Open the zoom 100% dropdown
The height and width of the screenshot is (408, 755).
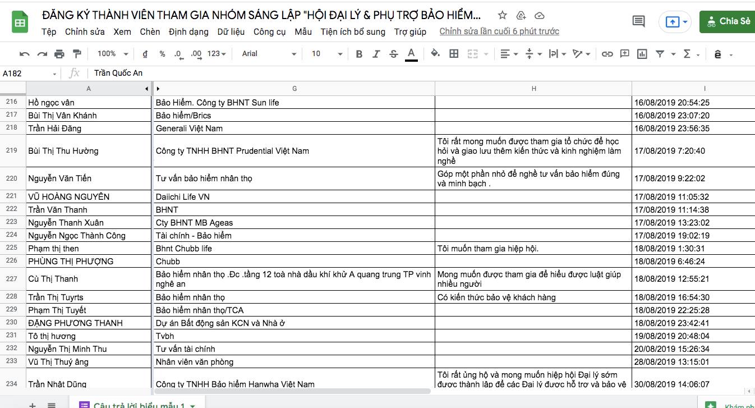point(113,54)
